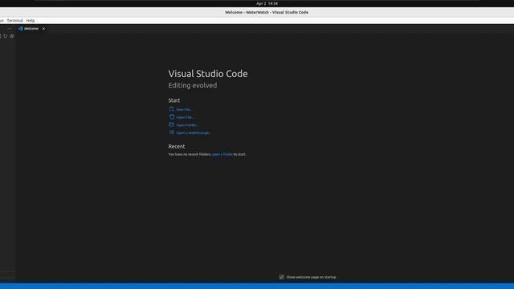Screen dimensions: 514x289
Task: Open a Walkthrough from Start list
Action: [x=190, y=132]
